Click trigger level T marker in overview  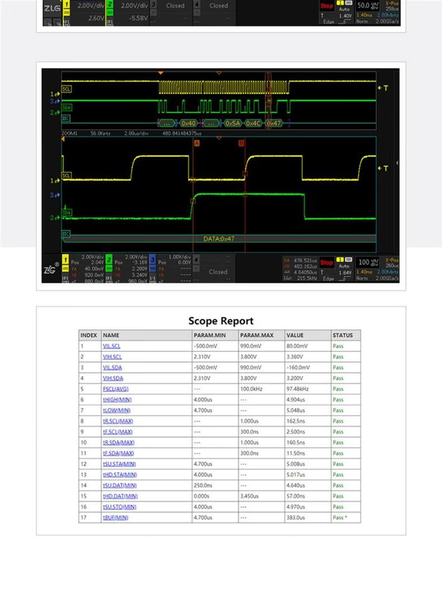(x=383, y=88)
